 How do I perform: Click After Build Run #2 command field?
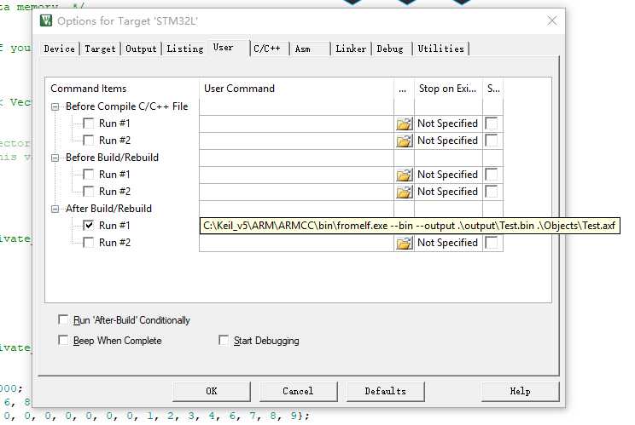point(296,244)
